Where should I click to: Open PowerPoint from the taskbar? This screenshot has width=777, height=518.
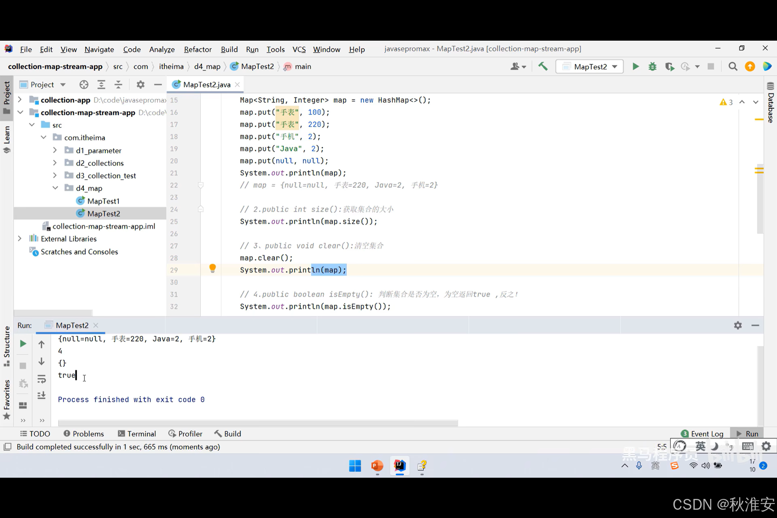click(x=377, y=466)
